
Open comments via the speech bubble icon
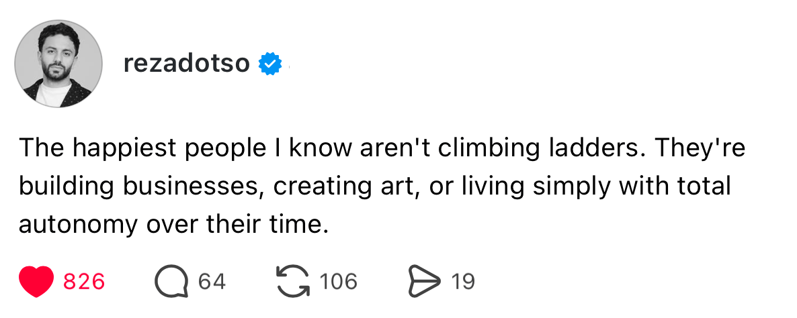[x=172, y=281]
